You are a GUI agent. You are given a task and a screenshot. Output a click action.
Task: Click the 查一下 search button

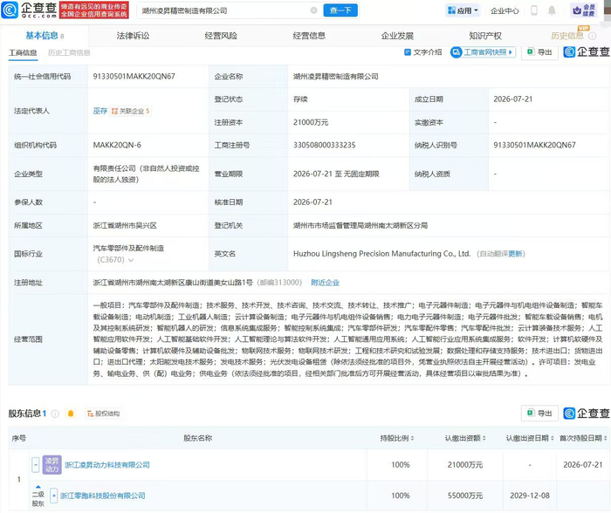click(340, 10)
